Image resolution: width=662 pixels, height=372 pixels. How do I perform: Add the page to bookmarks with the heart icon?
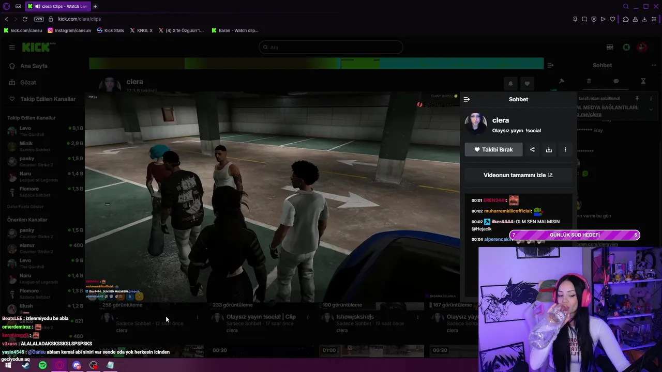[x=612, y=19]
